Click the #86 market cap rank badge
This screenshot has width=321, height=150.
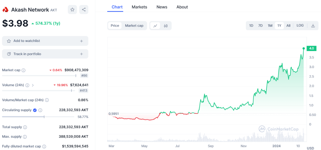click(x=84, y=76)
